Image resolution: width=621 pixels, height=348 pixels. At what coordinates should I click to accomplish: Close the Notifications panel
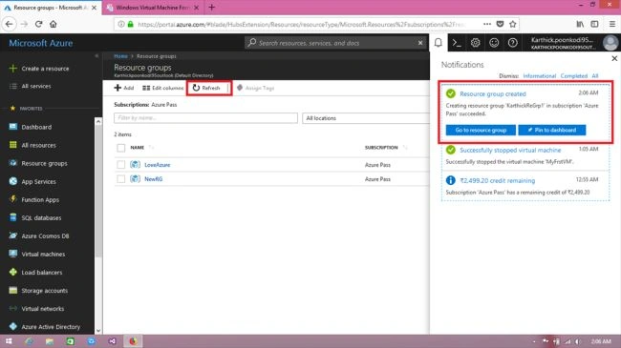click(x=614, y=58)
